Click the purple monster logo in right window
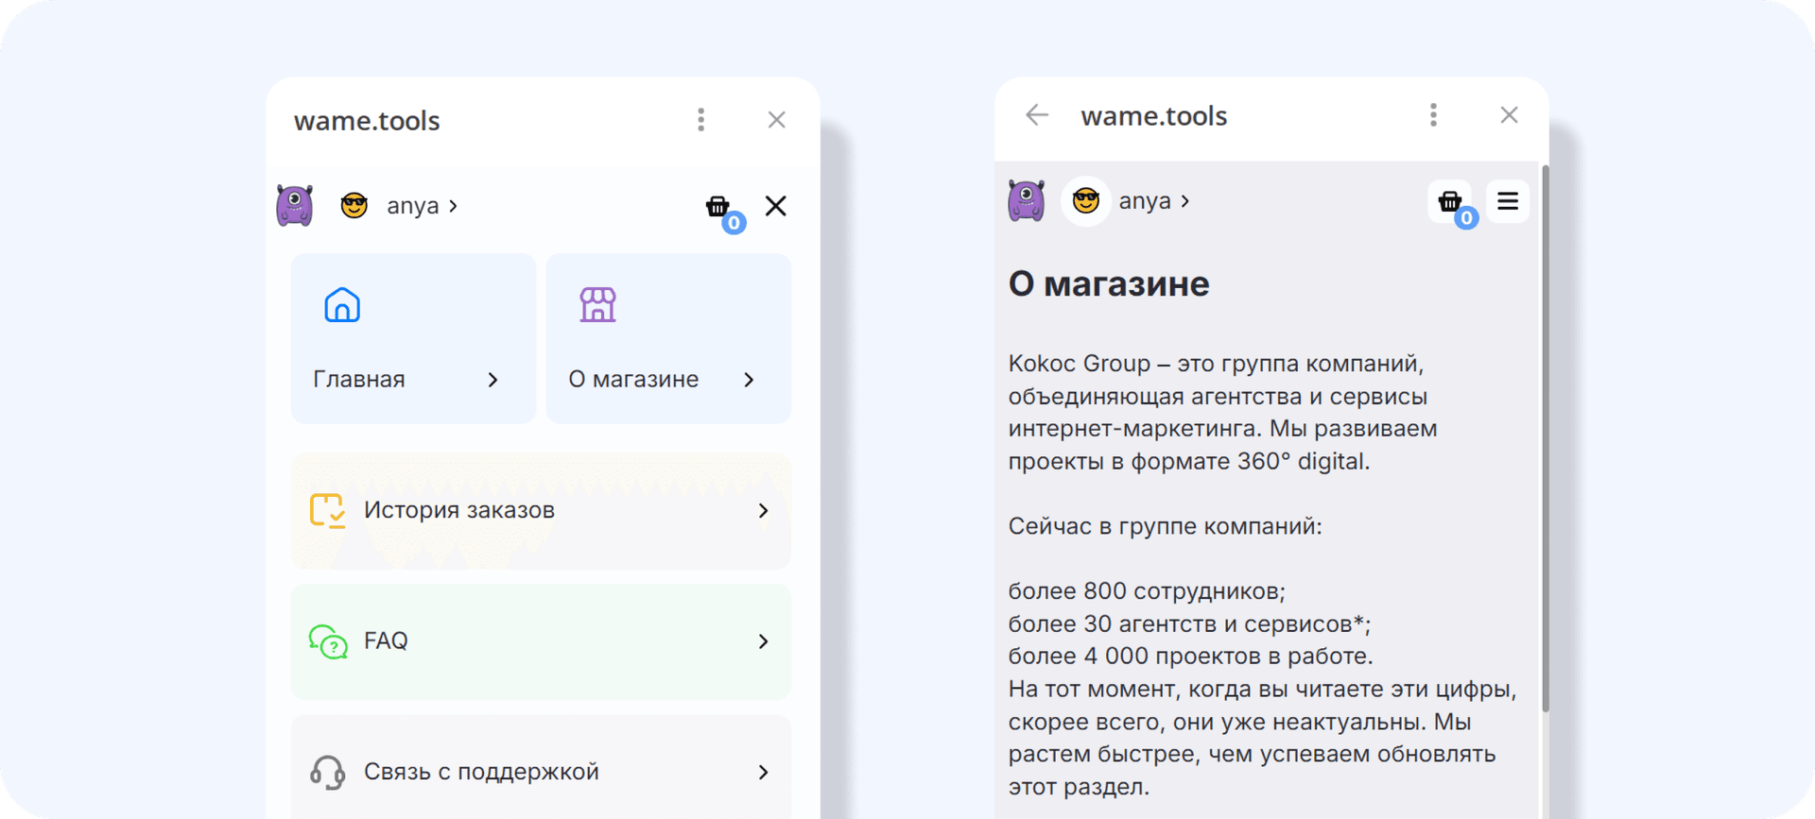Screen dimensions: 1815x819 pos(1027,201)
